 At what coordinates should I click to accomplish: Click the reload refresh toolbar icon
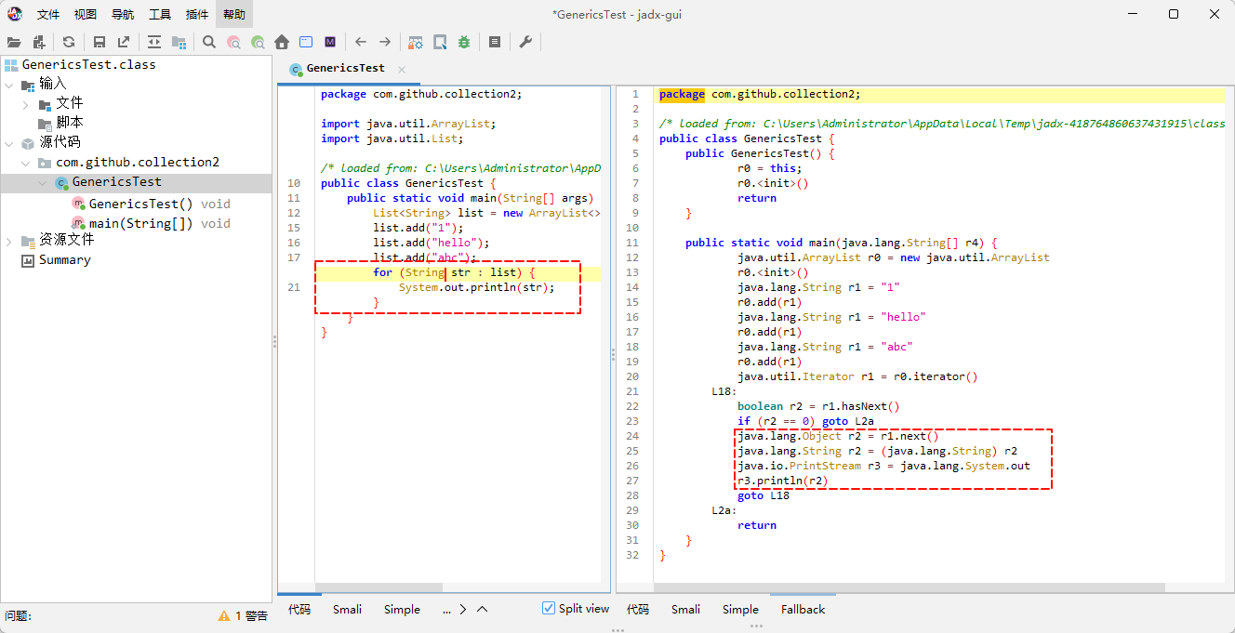point(69,42)
